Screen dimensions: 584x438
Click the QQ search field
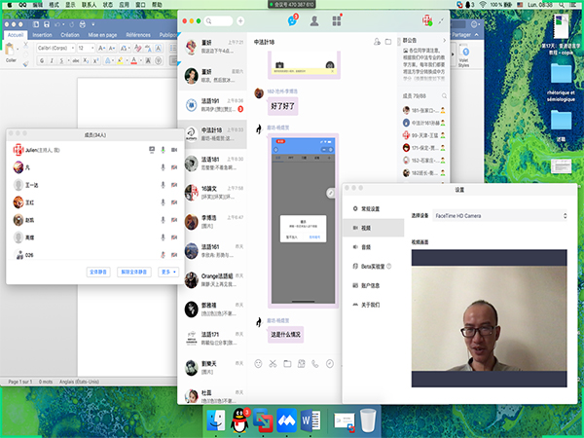[x=219, y=21]
